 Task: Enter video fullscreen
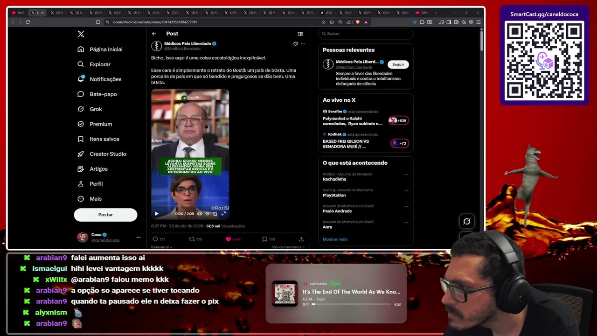[223, 214]
